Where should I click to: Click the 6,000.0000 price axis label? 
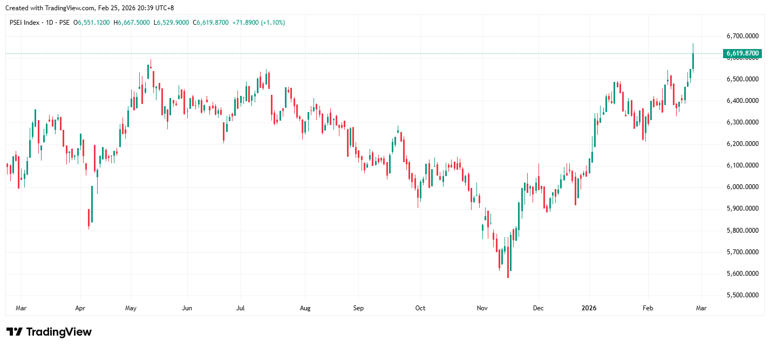tap(742, 187)
